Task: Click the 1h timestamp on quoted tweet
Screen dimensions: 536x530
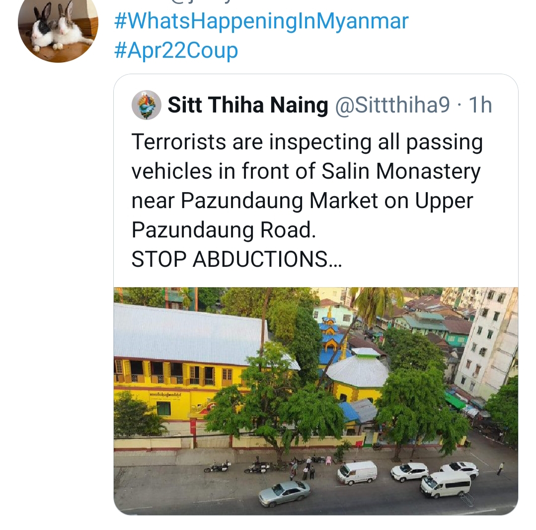Action: [x=480, y=105]
